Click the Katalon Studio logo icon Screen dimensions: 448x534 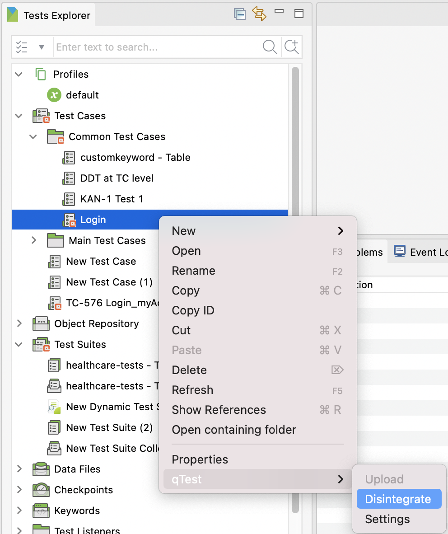click(12, 14)
